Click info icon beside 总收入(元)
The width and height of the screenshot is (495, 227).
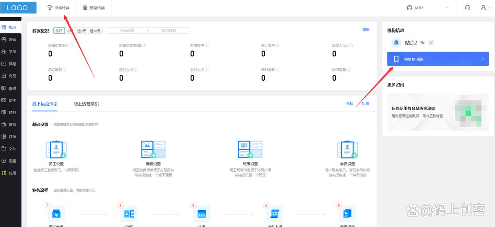click(x=351, y=45)
